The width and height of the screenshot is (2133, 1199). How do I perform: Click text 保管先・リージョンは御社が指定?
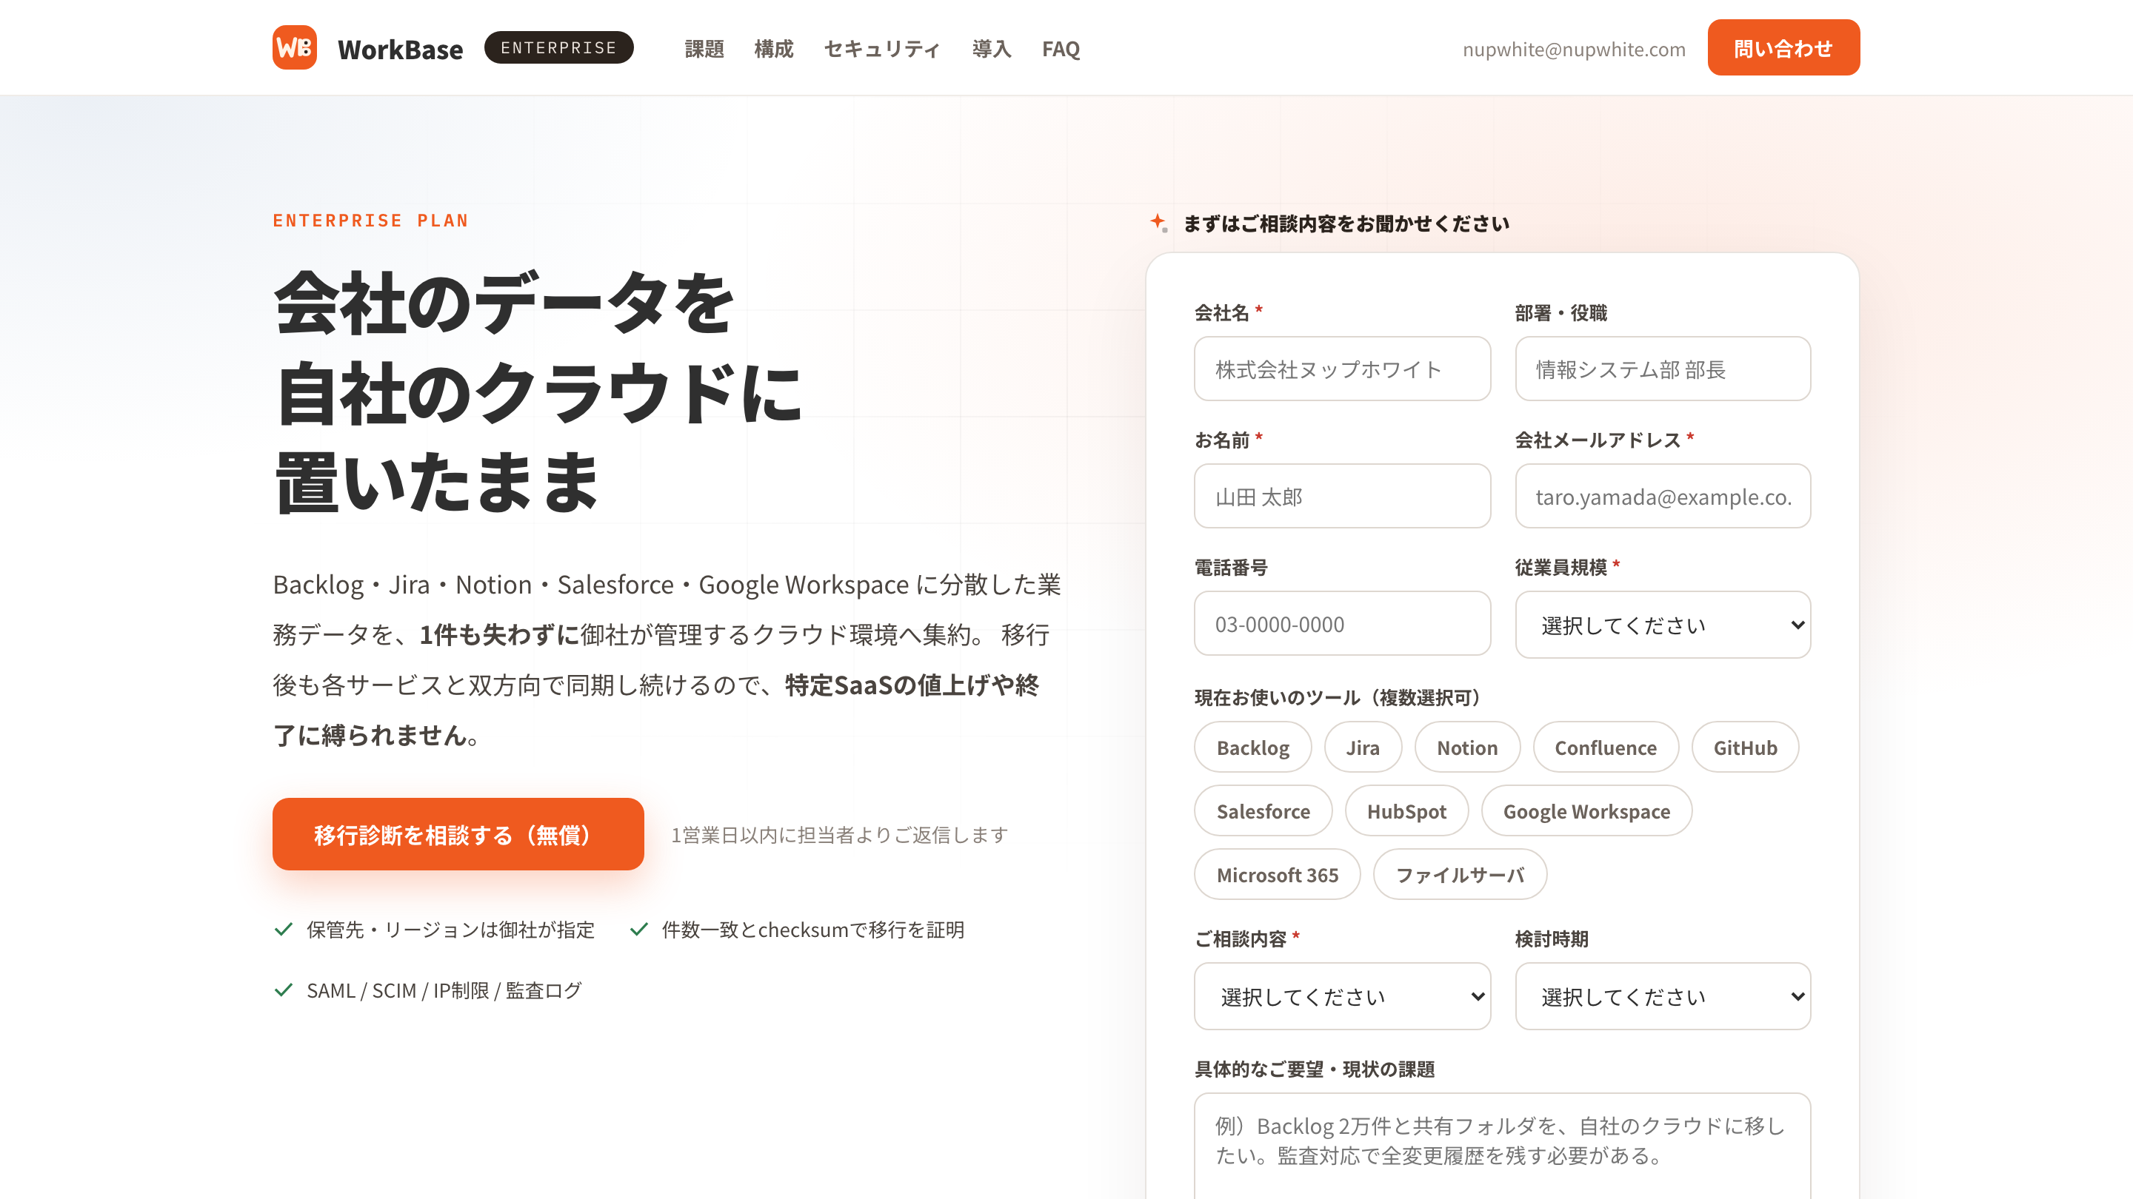pos(450,930)
